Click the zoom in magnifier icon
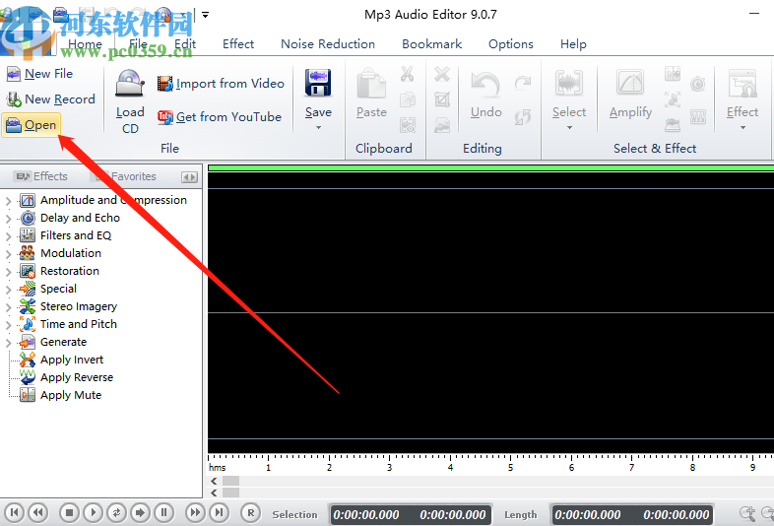This screenshot has height=526, width=774. pos(747,513)
